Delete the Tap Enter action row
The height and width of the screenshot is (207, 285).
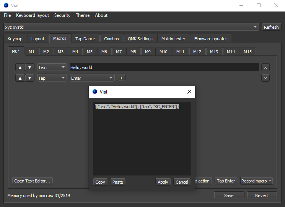pos(265,78)
